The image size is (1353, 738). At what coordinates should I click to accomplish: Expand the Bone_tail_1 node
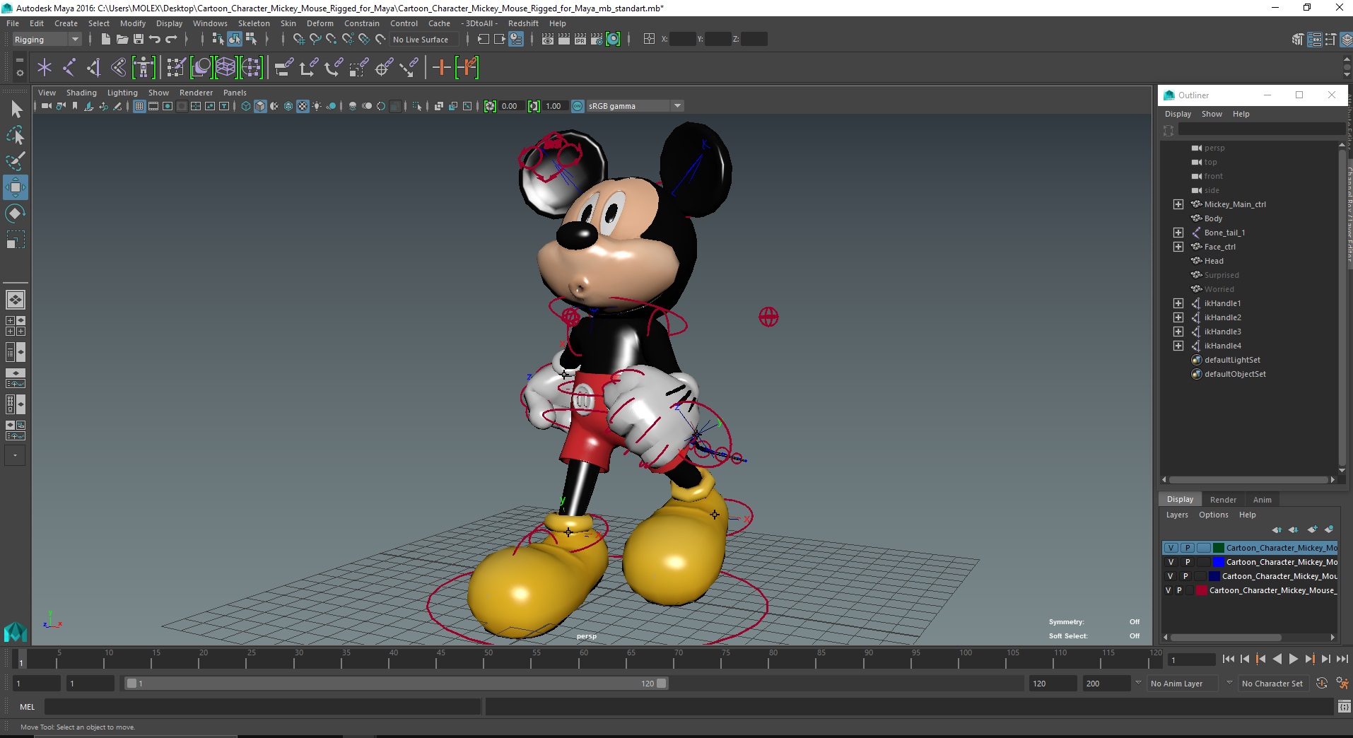coord(1178,233)
